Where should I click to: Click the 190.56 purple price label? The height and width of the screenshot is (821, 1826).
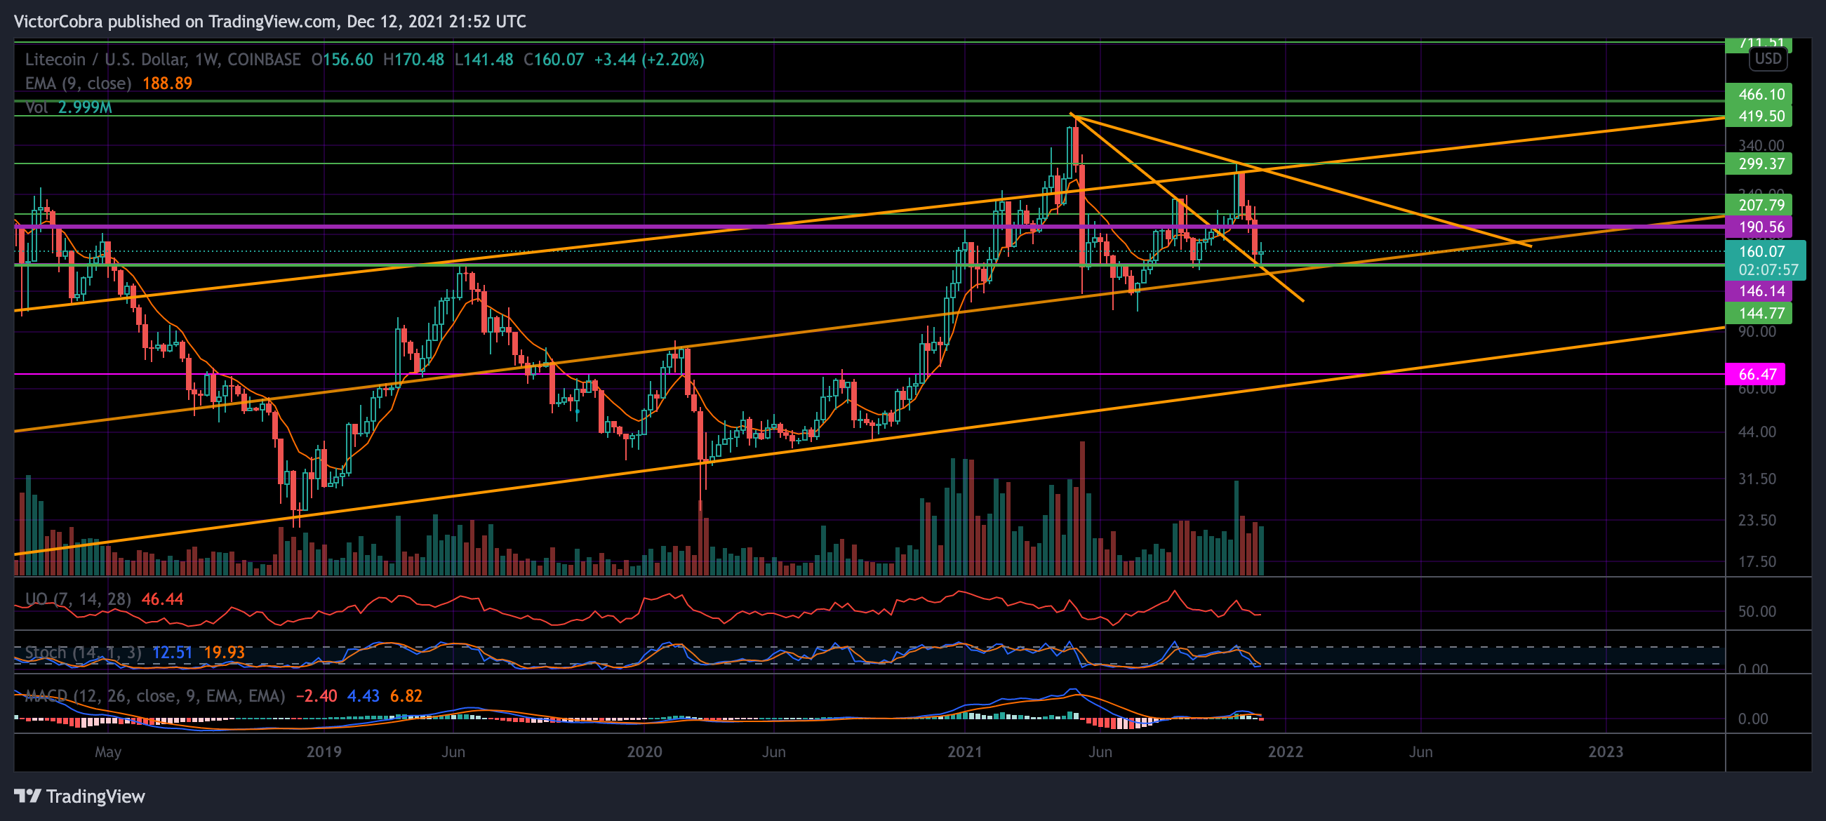coord(1758,227)
